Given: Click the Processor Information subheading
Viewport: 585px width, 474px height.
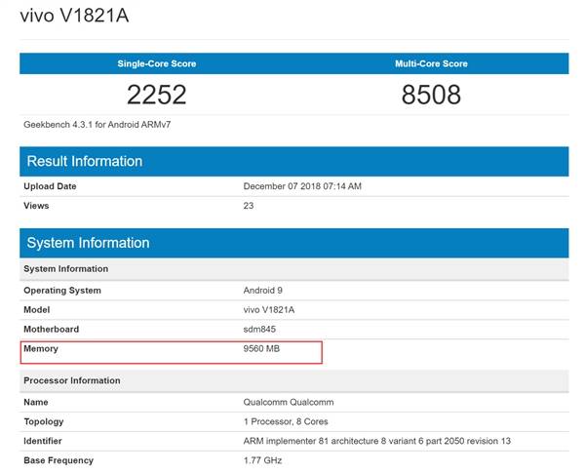Looking at the screenshot, I should pyautogui.click(x=72, y=380).
